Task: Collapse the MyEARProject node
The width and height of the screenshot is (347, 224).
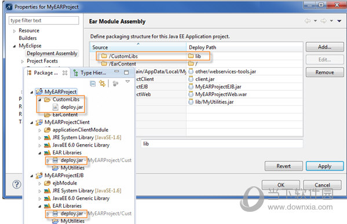Action: coord(32,92)
